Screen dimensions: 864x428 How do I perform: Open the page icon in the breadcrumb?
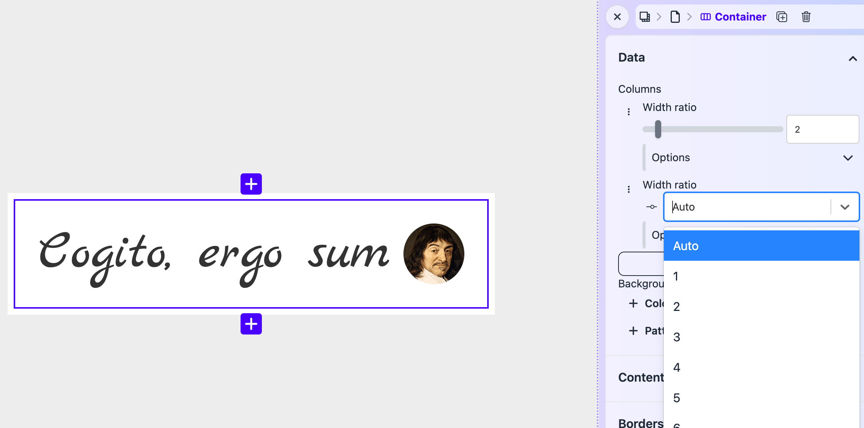coord(676,17)
